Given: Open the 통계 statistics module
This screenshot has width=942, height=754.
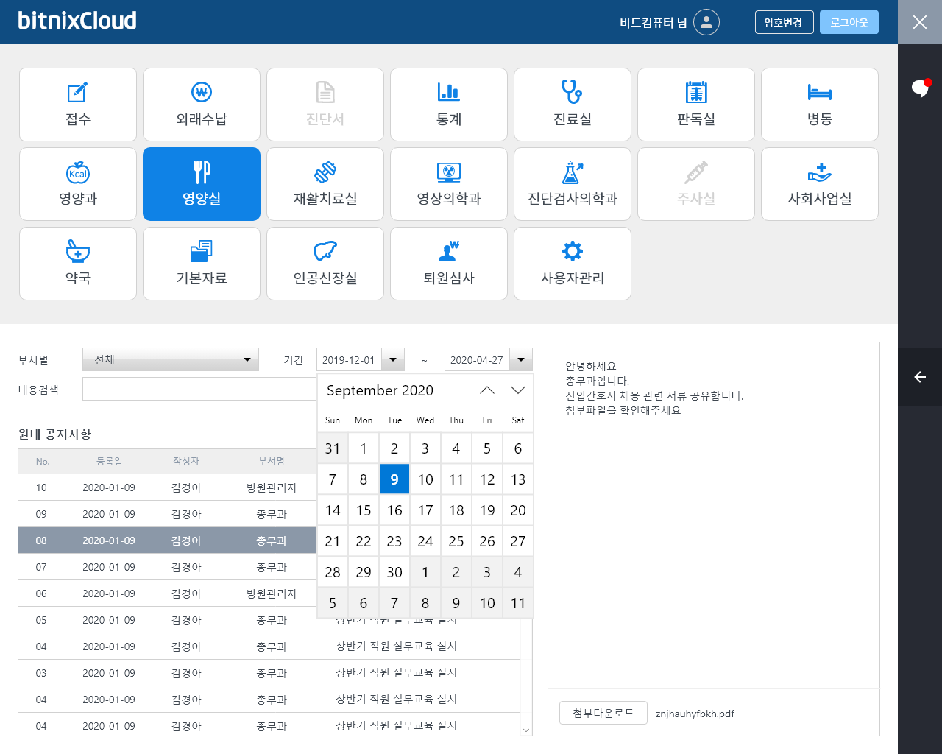Looking at the screenshot, I should tap(449, 105).
